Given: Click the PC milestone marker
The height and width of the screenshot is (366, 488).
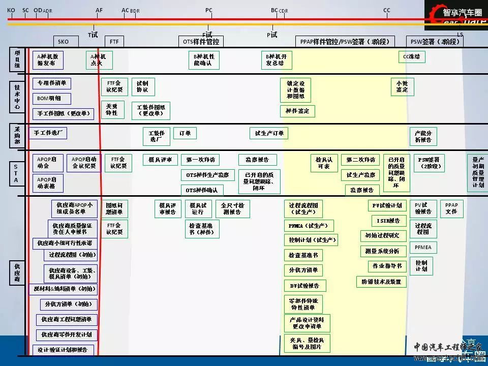Looking at the screenshot, I should pyautogui.click(x=208, y=10).
